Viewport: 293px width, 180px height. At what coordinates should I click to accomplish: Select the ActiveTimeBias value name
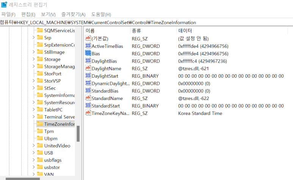pyautogui.click(x=107, y=46)
